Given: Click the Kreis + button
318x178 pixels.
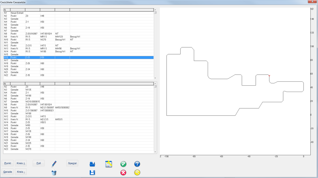Looking at the screenshot, I should pos(21,163).
